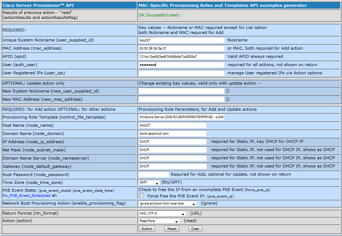Click the User Registered IPs input field

(181, 73)
